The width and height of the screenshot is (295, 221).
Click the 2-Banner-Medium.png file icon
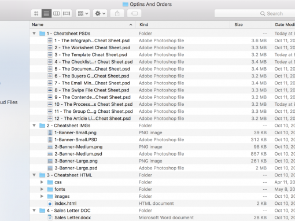click(x=50, y=147)
